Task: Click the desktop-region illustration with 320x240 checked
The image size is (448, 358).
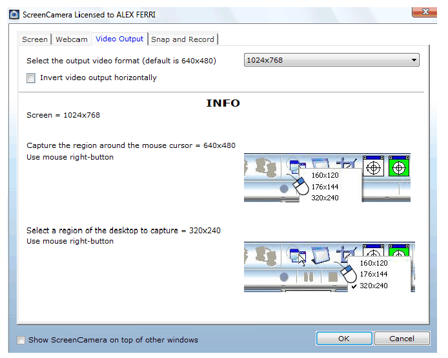Action: point(329,267)
